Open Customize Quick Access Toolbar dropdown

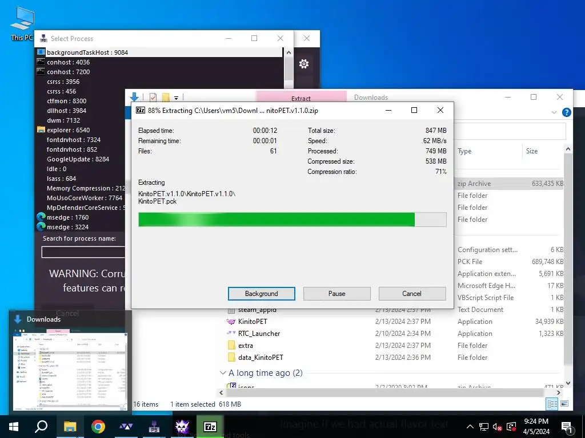pos(176,98)
